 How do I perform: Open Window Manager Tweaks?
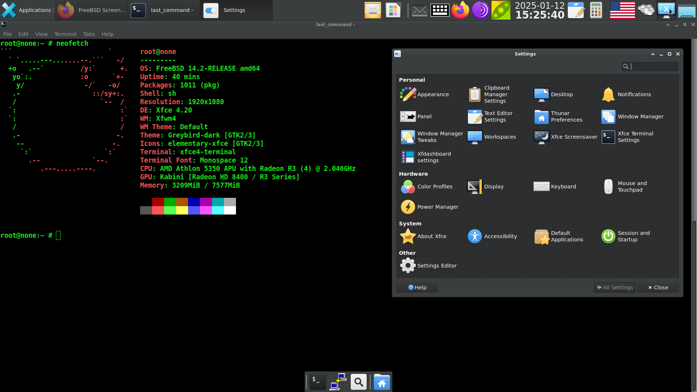click(x=432, y=137)
